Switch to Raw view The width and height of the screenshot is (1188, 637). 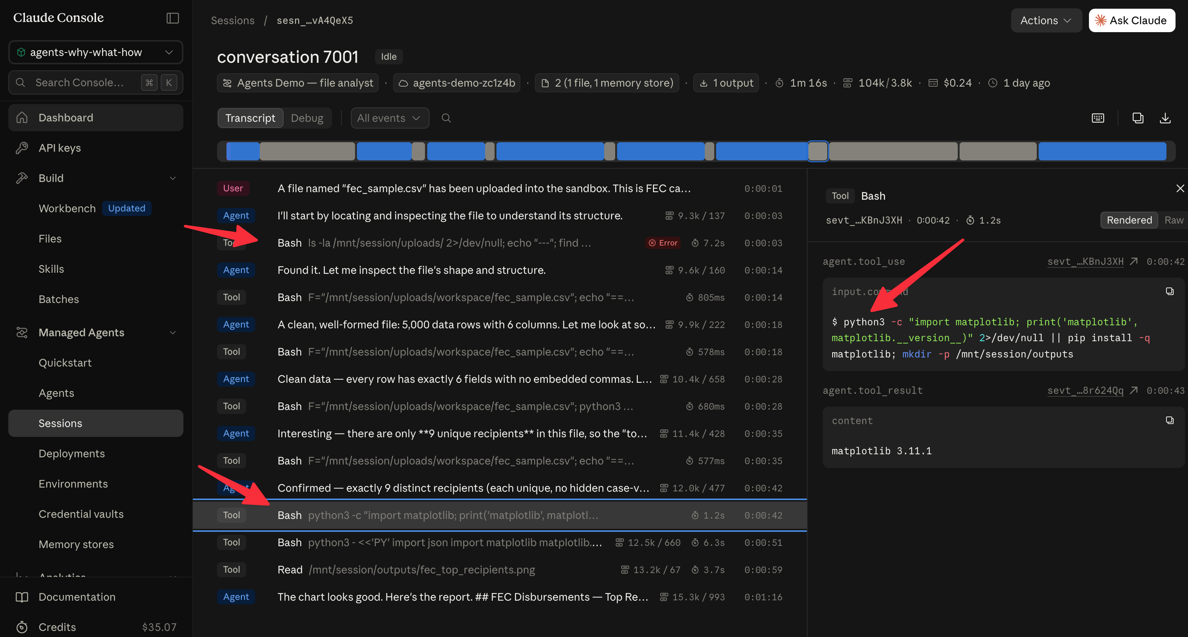pyautogui.click(x=1174, y=220)
